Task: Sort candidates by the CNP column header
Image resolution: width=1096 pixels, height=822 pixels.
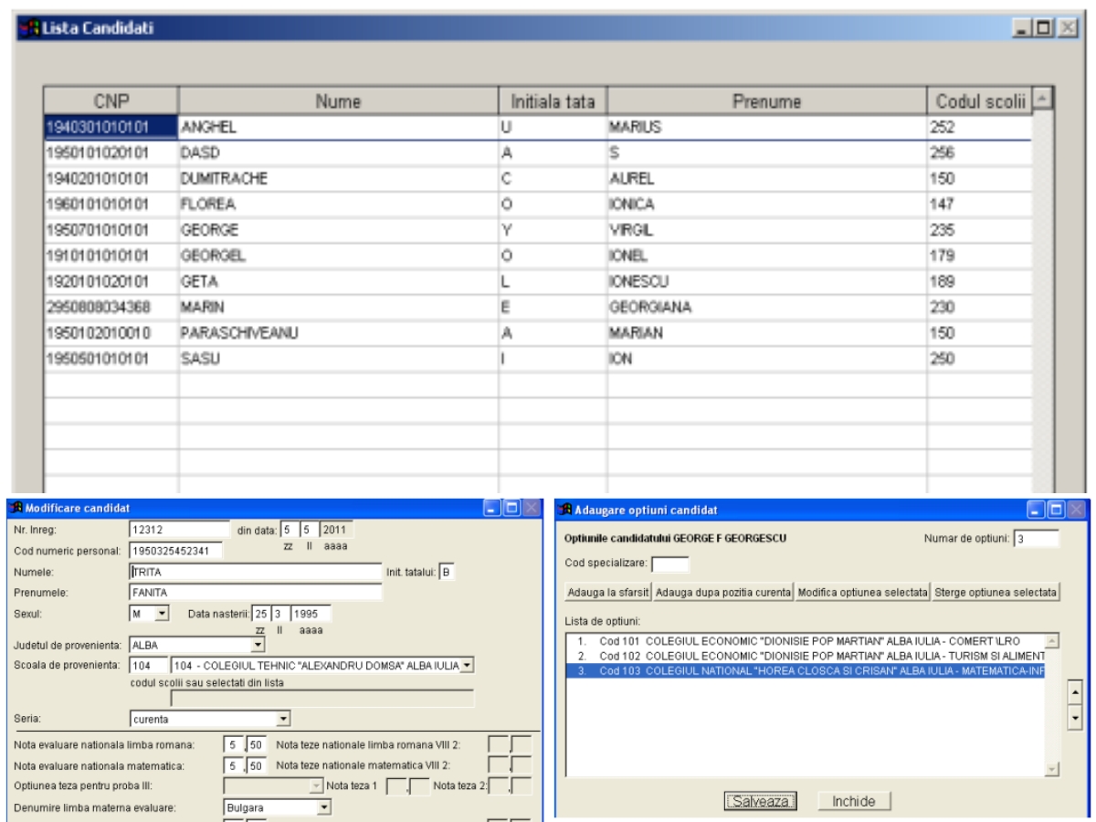Action: tap(111, 101)
